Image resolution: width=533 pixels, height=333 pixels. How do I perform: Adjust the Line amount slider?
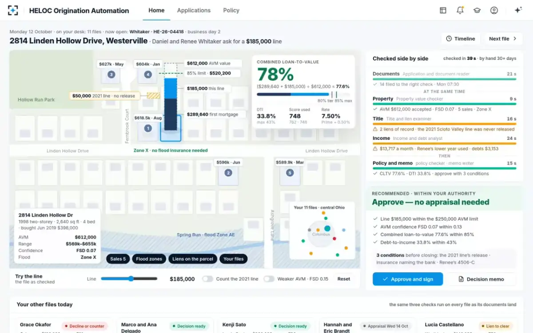(129, 279)
